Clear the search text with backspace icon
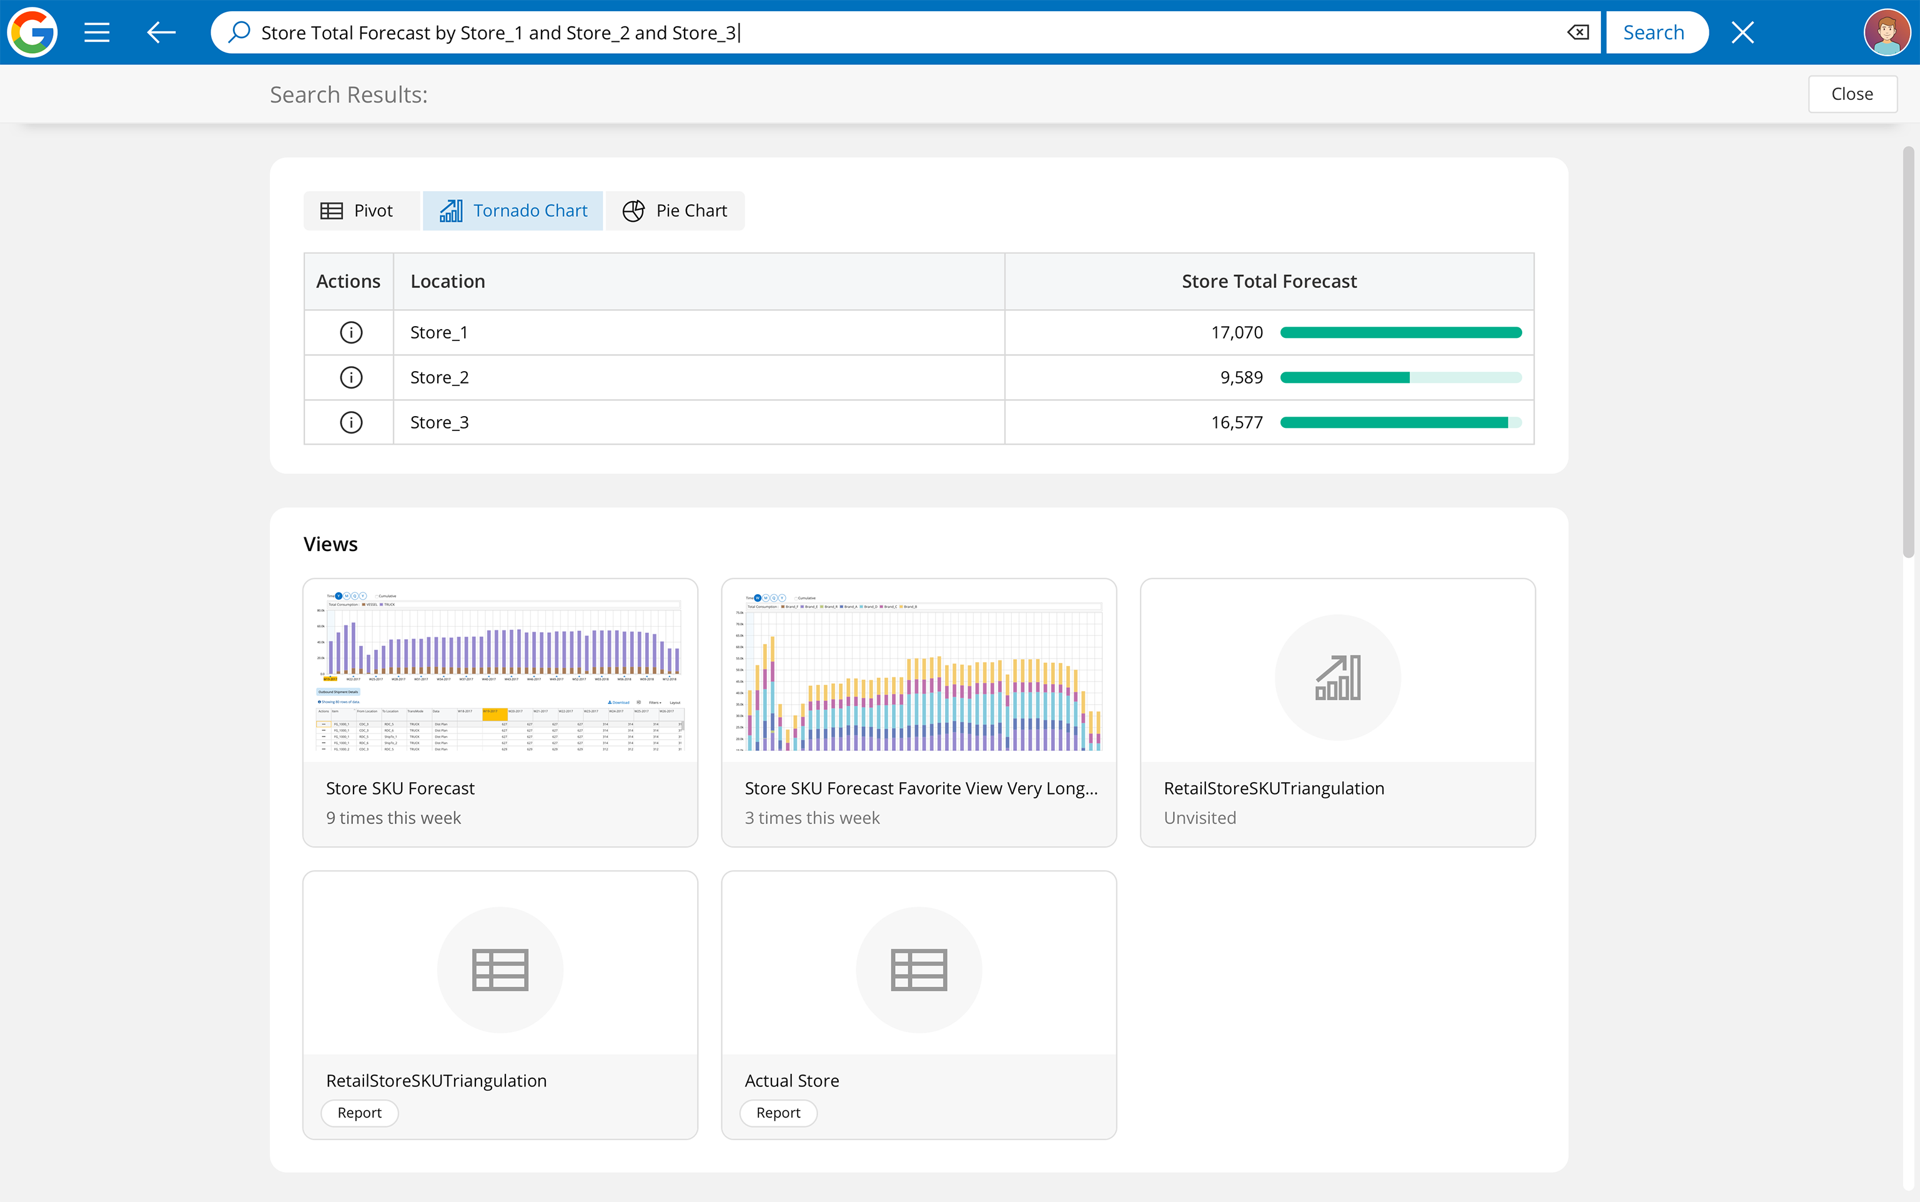This screenshot has height=1202, width=1920. point(1578,32)
